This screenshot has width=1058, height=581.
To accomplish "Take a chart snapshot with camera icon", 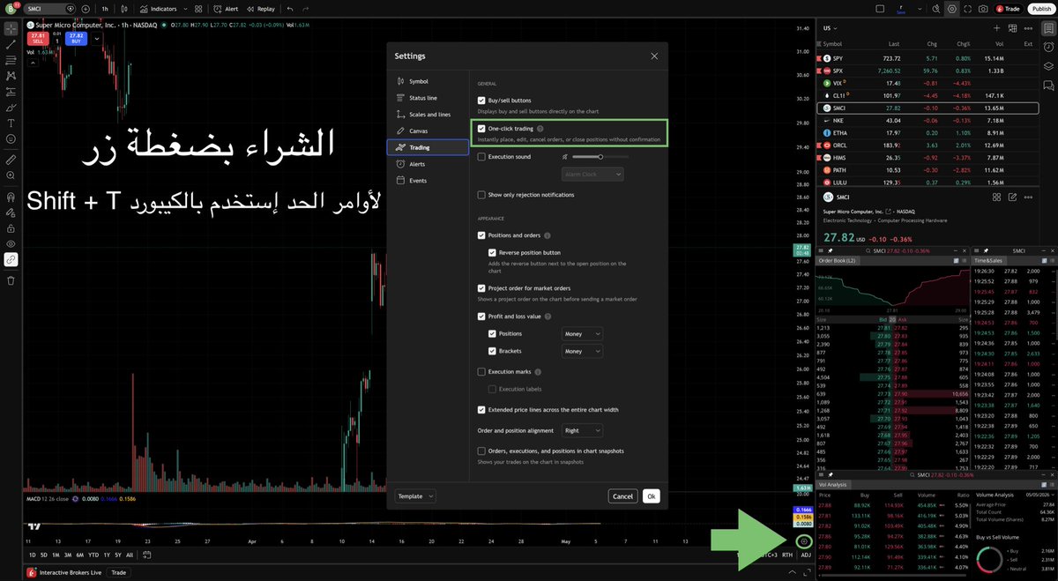I will point(983,8).
